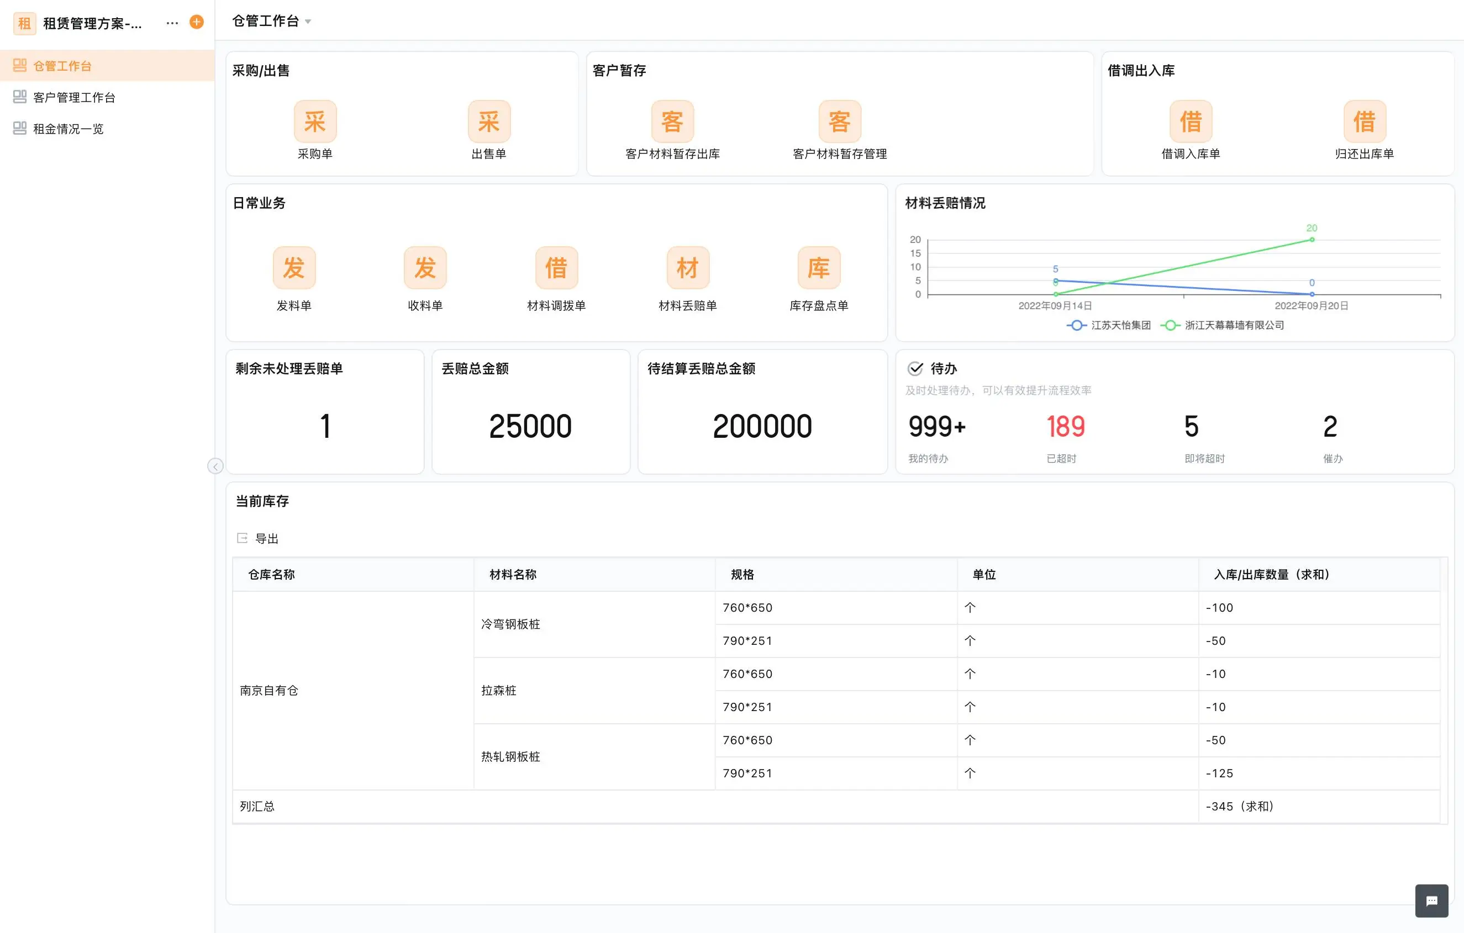Open the 采购单 purchase order icon

[315, 121]
